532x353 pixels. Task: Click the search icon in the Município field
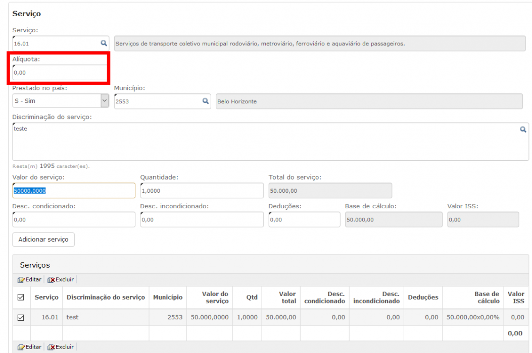206,101
